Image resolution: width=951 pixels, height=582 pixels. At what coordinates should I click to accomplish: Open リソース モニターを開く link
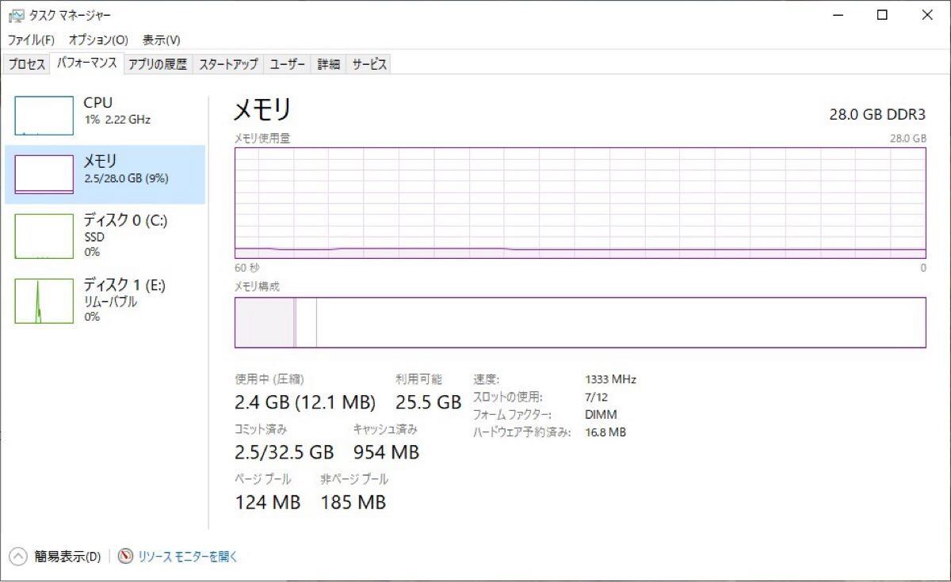188,557
